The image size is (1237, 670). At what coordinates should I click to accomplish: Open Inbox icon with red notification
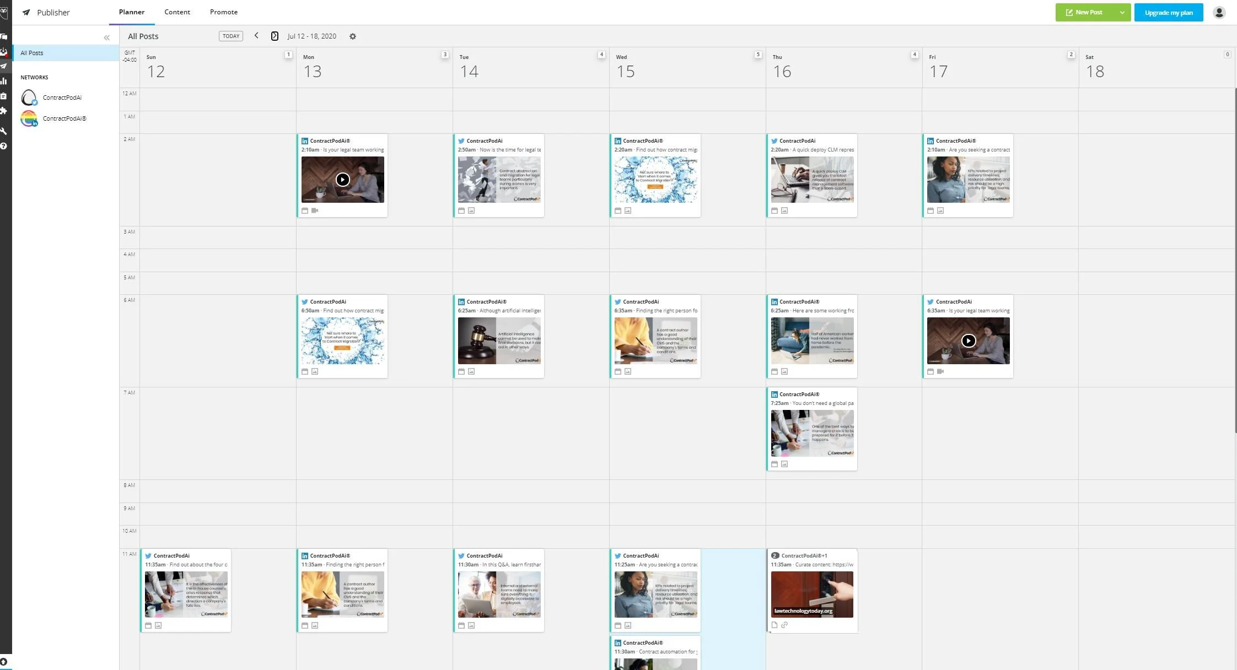pos(4,52)
